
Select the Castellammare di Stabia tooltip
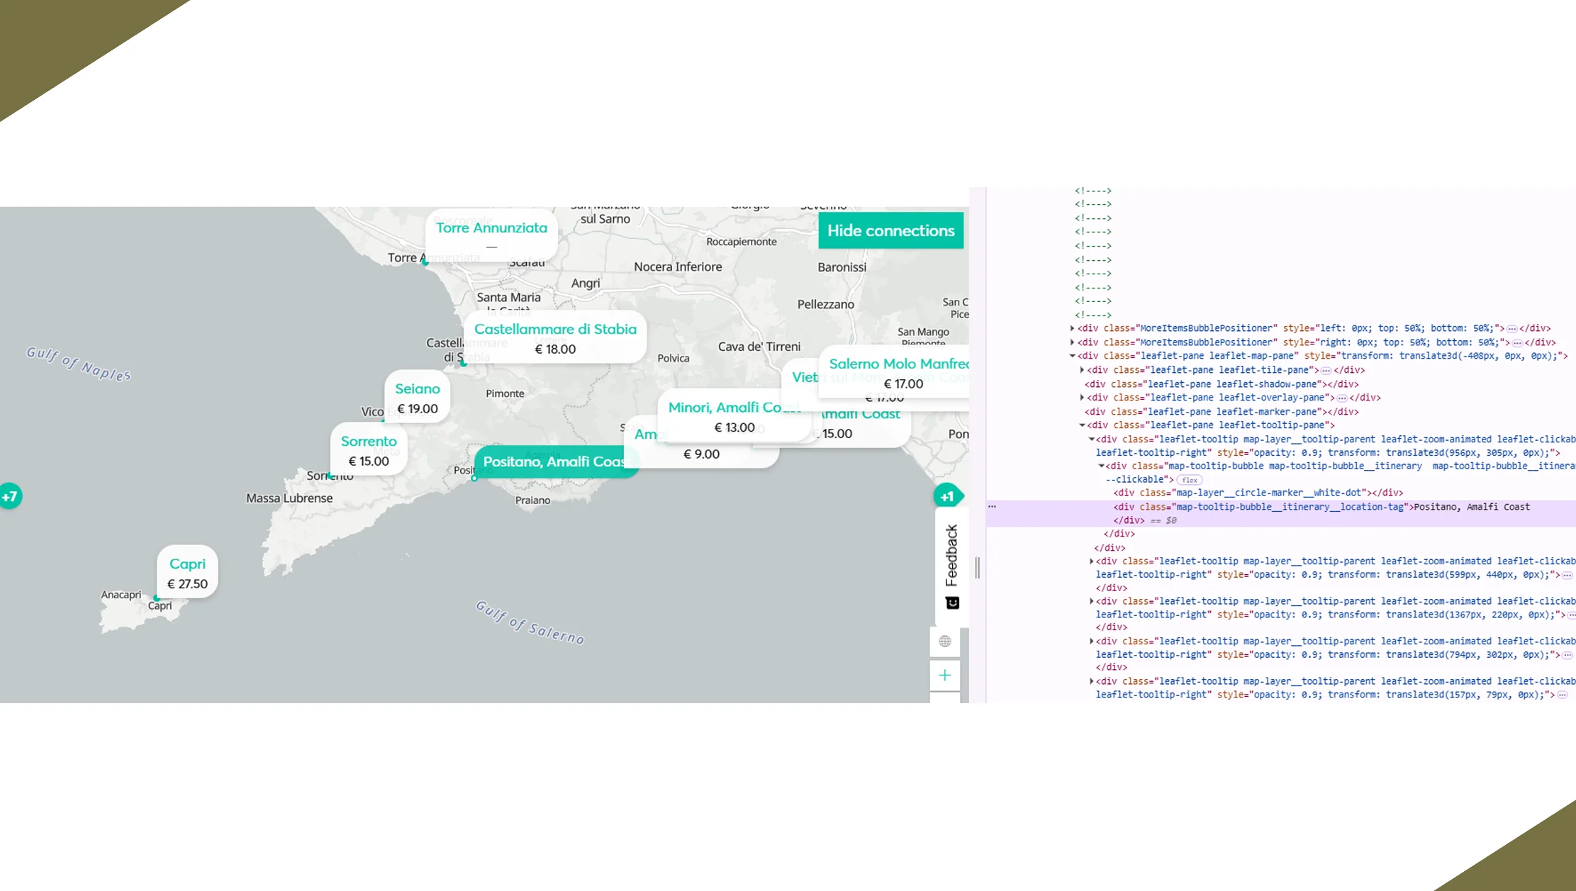555,338
